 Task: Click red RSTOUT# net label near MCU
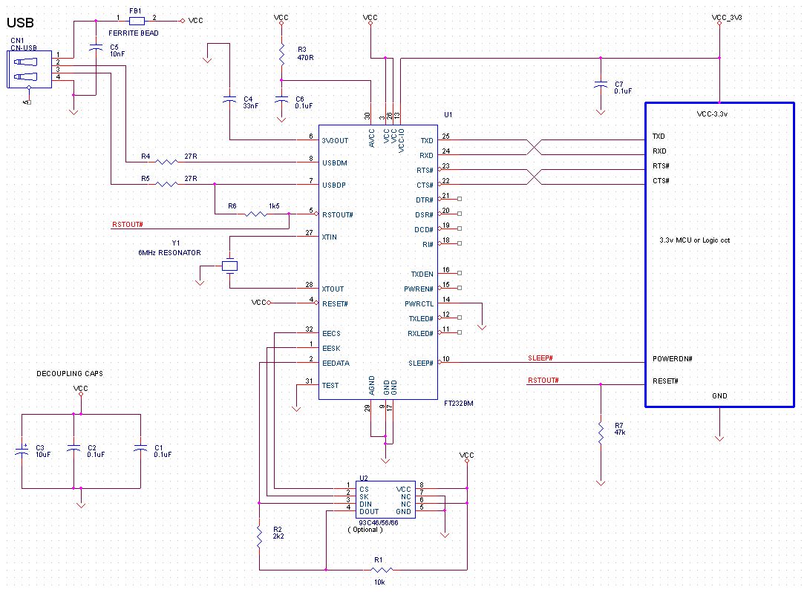pyautogui.click(x=543, y=380)
